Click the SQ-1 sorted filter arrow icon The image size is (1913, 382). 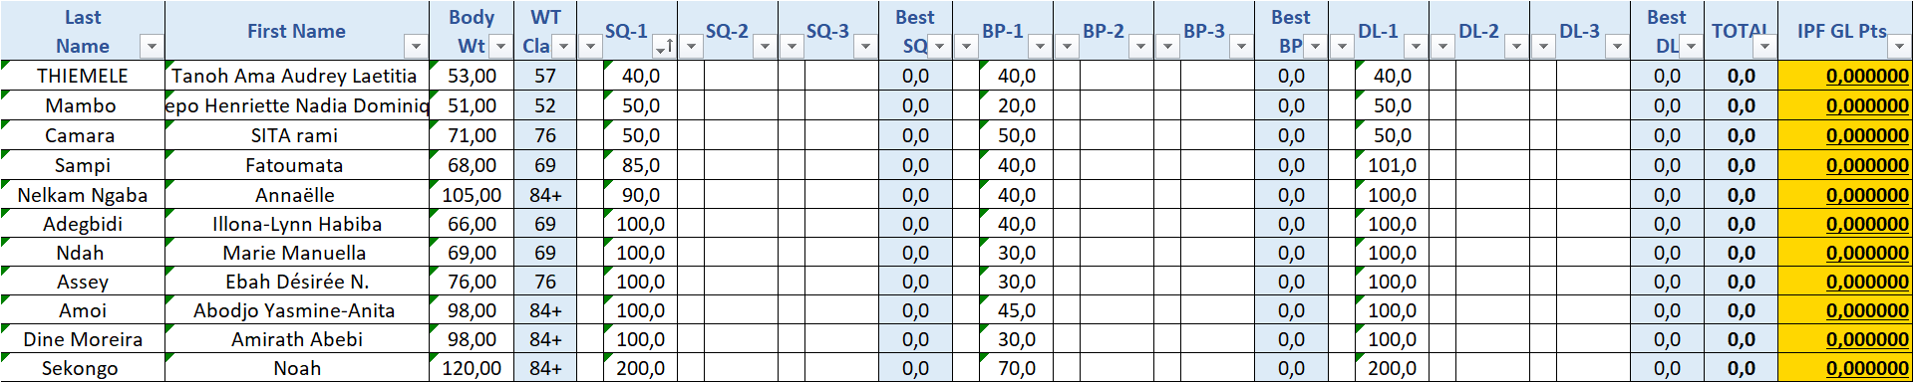pos(664,47)
